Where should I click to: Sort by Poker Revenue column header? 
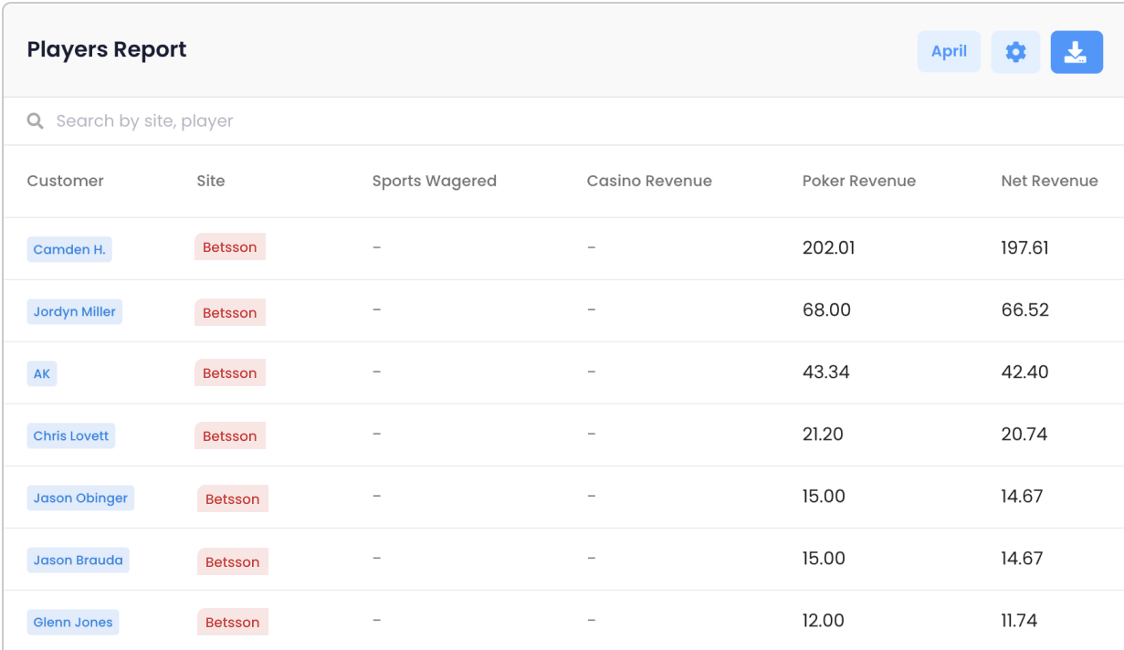[x=858, y=181]
